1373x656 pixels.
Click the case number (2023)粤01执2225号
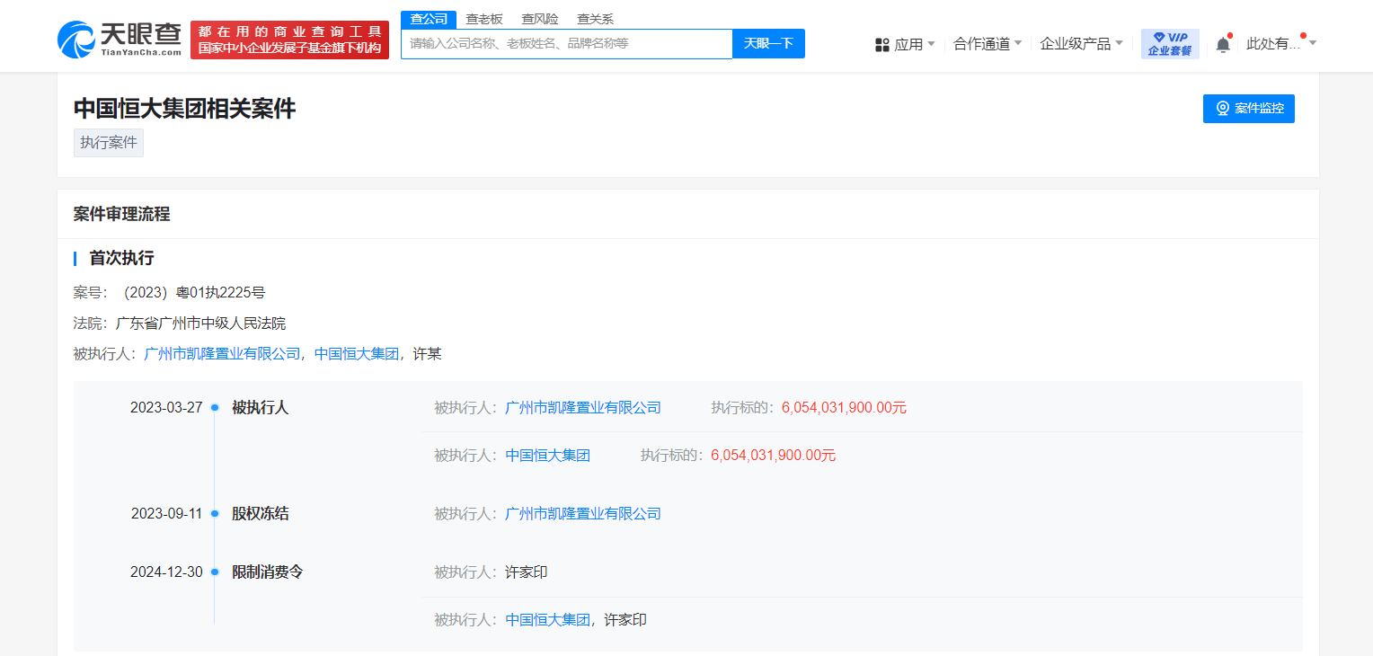click(194, 293)
